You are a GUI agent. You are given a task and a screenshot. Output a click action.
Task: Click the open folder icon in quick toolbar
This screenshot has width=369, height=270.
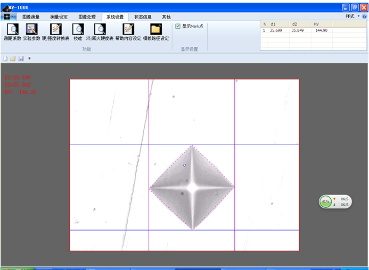tap(13, 58)
